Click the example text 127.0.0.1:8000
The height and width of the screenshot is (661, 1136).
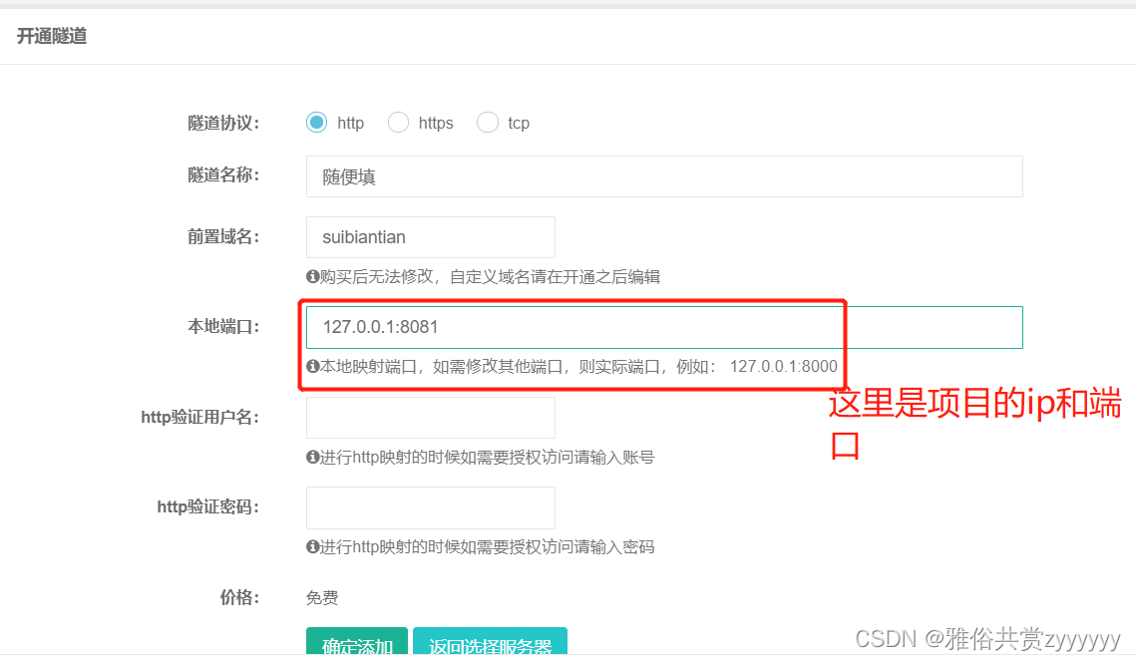pyautogui.click(x=783, y=366)
